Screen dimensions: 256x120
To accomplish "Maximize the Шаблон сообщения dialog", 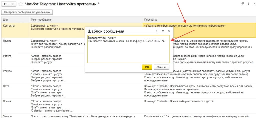I will [x=163, y=31].
